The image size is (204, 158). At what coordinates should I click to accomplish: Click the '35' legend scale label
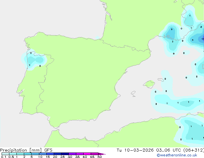coord(77,157)
